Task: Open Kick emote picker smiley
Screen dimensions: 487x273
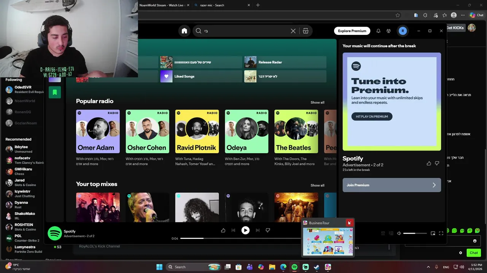Action: 474,241
